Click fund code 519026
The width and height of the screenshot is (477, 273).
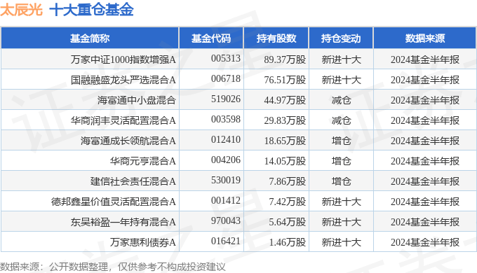(x=226, y=99)
